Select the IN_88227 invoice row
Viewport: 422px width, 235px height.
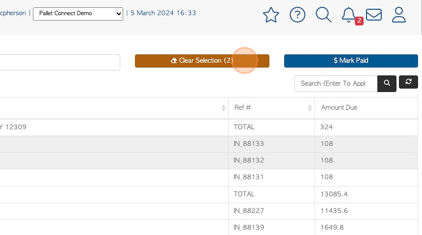coord(209,211)
